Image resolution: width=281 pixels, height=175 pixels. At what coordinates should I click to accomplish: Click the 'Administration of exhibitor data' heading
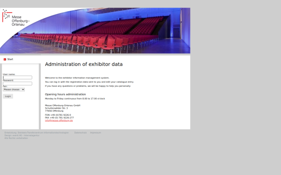click(84, 64)
